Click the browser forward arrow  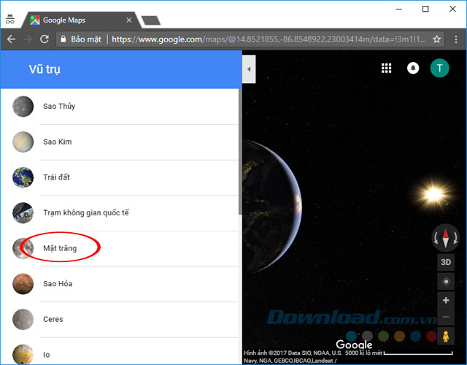(x=28, y=39)
